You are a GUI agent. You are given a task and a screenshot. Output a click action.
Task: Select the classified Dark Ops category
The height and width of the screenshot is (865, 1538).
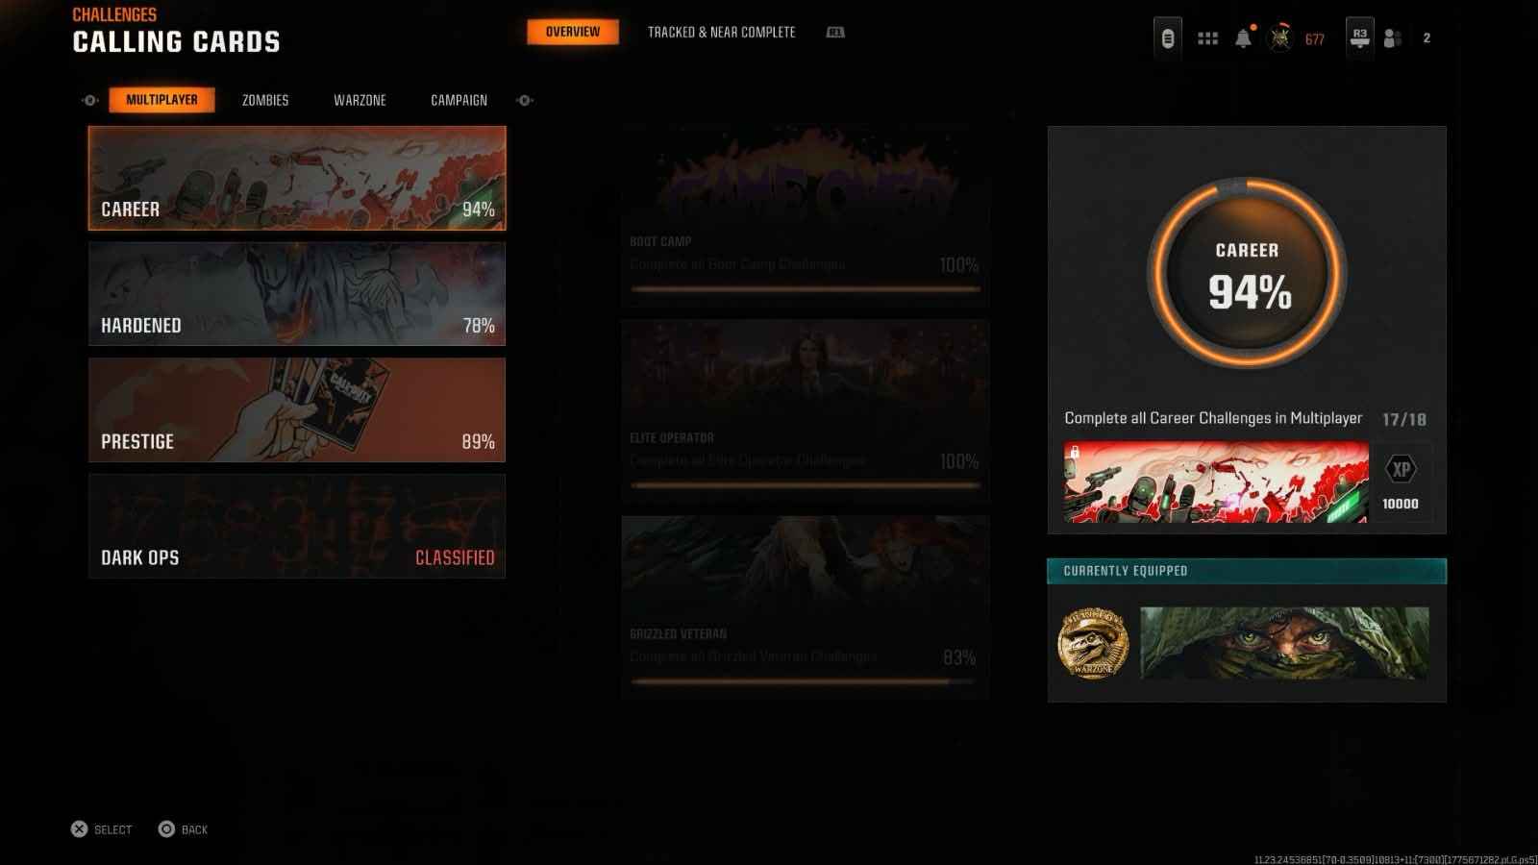coord(297,527)
